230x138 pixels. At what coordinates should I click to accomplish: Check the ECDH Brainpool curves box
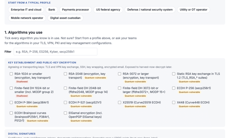tap(11, 113)
